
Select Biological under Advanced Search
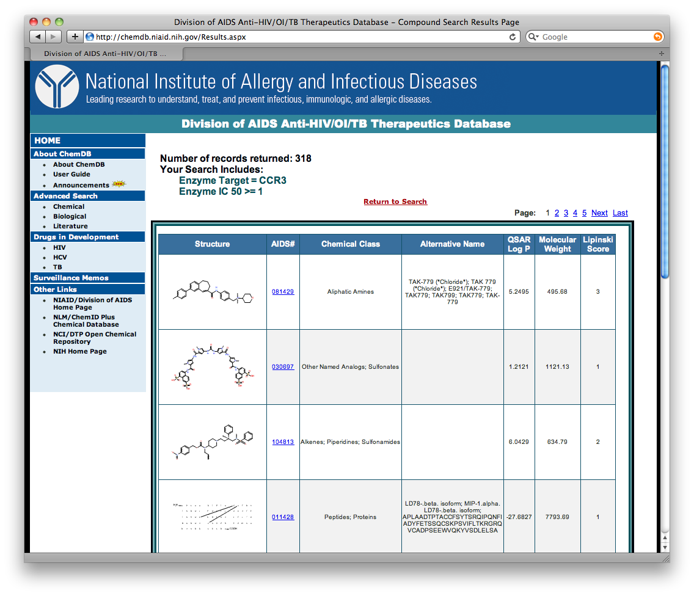tap(70, 216)
